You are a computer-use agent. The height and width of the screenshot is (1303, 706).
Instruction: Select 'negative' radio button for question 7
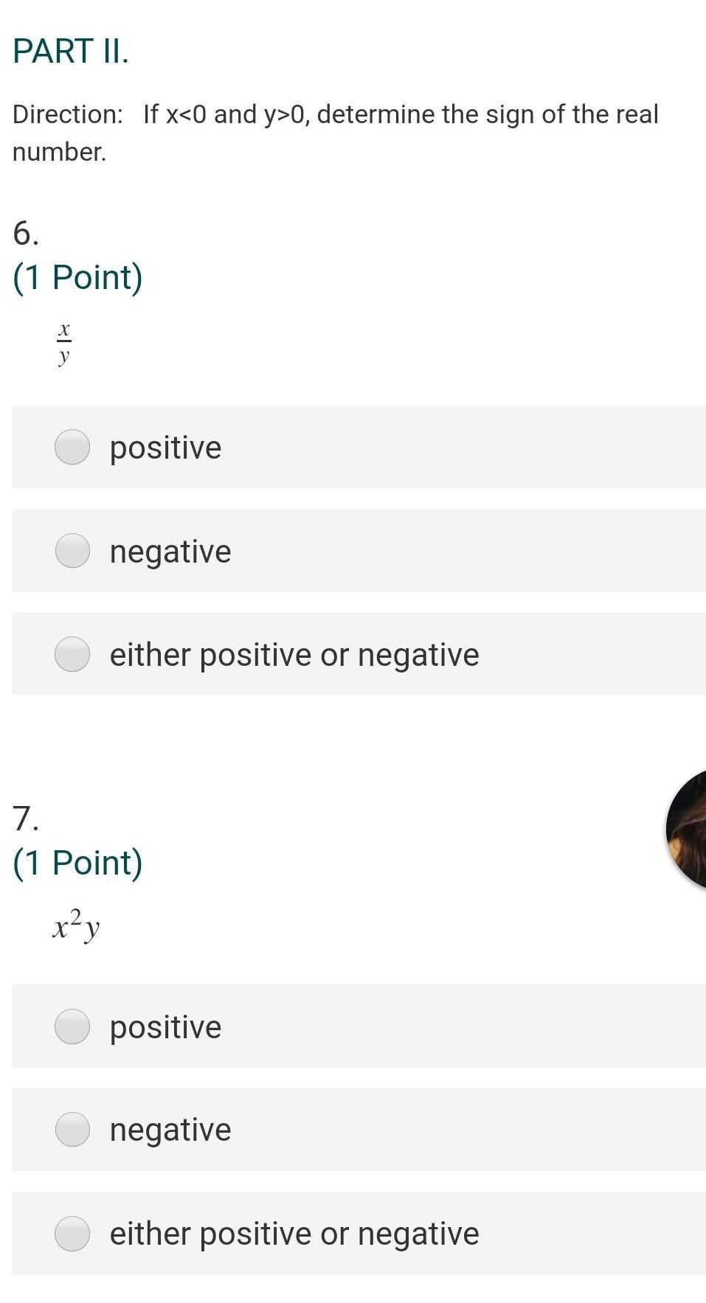[x=72, y=1130]
